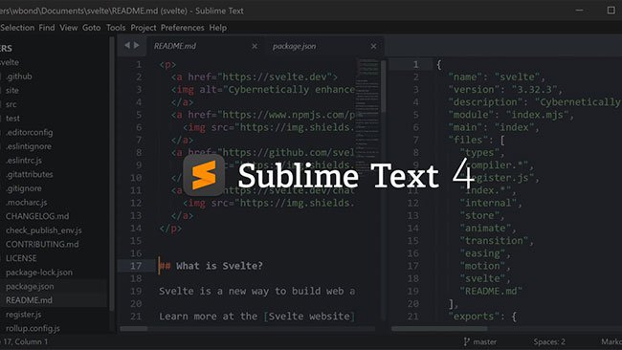This screenshot has height=350, width=622.
Task: Open the View menu
Action: click(x=68, y=28)
